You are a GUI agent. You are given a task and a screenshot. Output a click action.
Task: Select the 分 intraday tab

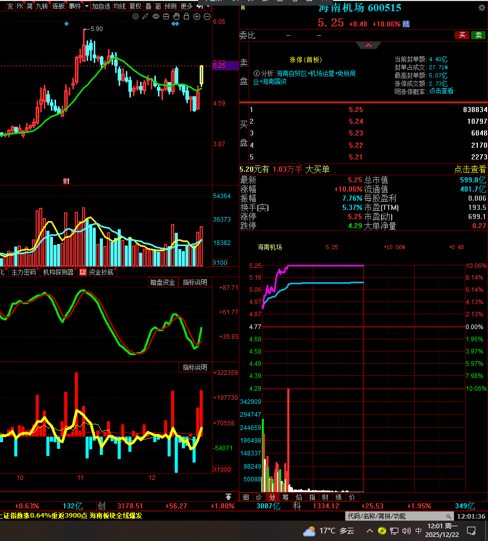click(x=273, y=497)
